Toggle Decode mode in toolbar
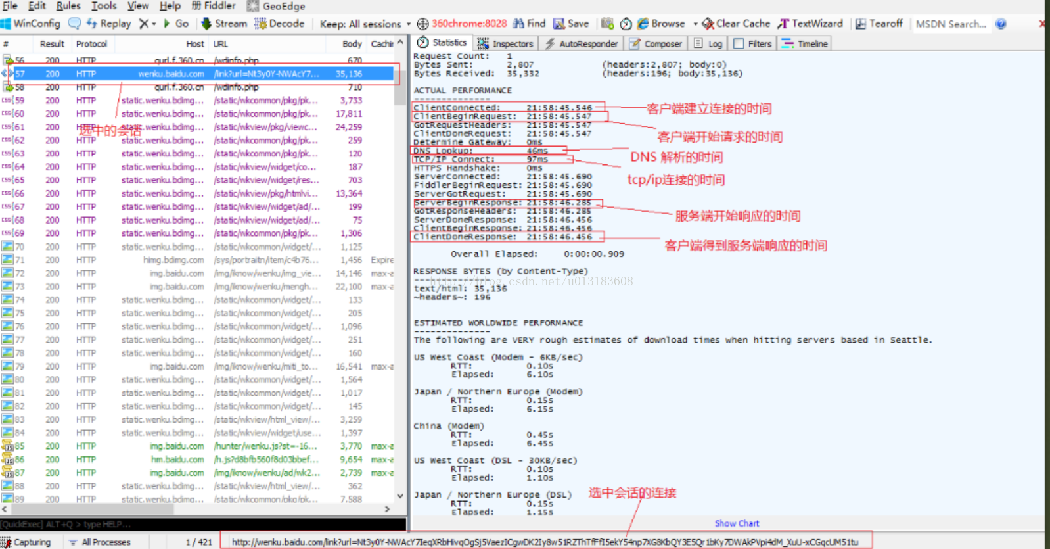Screen dimensions: 1050x549 pos(280,24)
